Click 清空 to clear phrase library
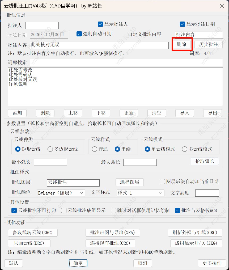This screenshot has height=270, width=229. pyautogui.click(x=157, y=113)
